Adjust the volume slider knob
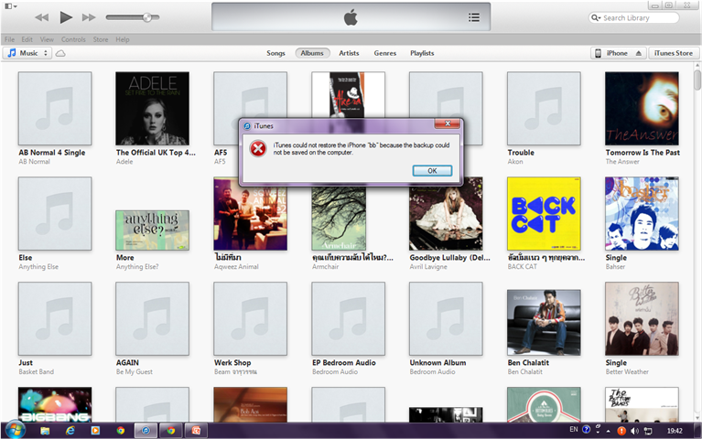 pos(147,17)
